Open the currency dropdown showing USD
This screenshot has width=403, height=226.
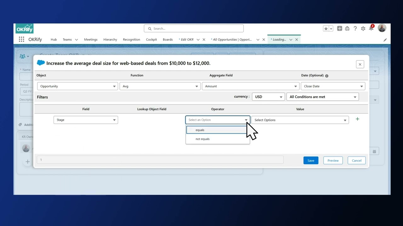pos(268,97)
